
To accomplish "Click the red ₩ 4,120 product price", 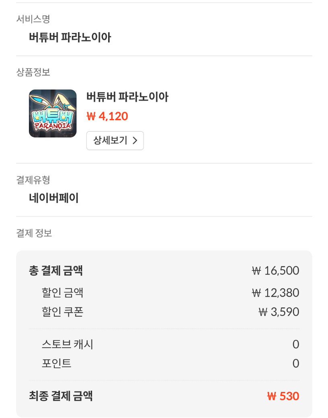I will (107, 116).
